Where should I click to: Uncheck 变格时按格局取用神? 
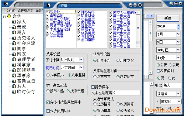pyautogui.click(x=48, y=102)
